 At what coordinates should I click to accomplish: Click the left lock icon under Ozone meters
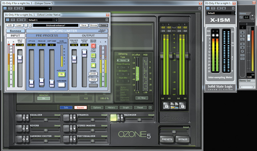pos(166,106)
